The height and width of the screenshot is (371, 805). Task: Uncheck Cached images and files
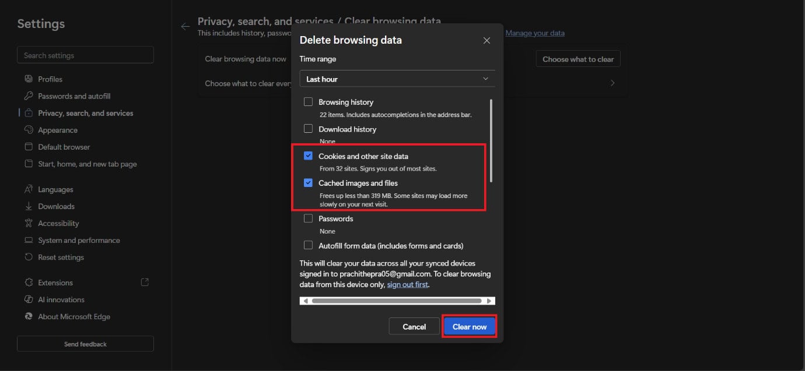[x=308, y=183]
